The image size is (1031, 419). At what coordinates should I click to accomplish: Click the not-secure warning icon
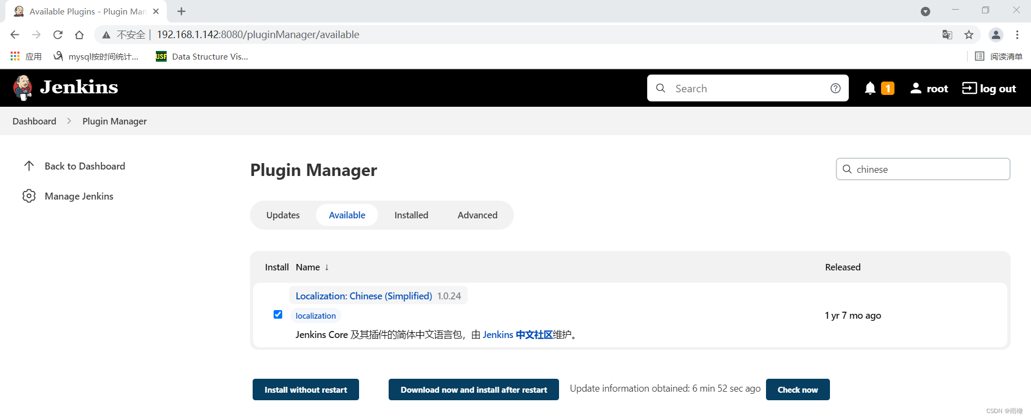pyautogui.click(x=106, y=35)
